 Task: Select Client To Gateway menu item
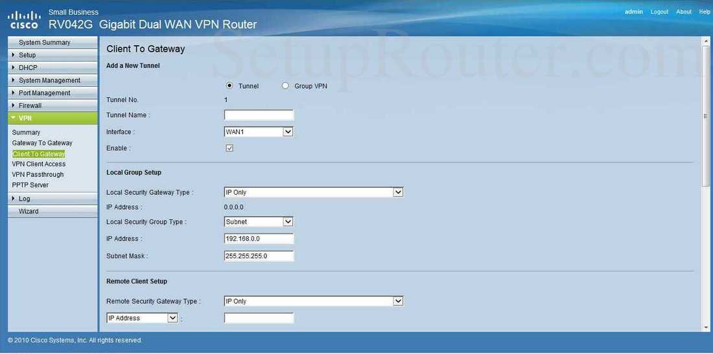[39, 154]
